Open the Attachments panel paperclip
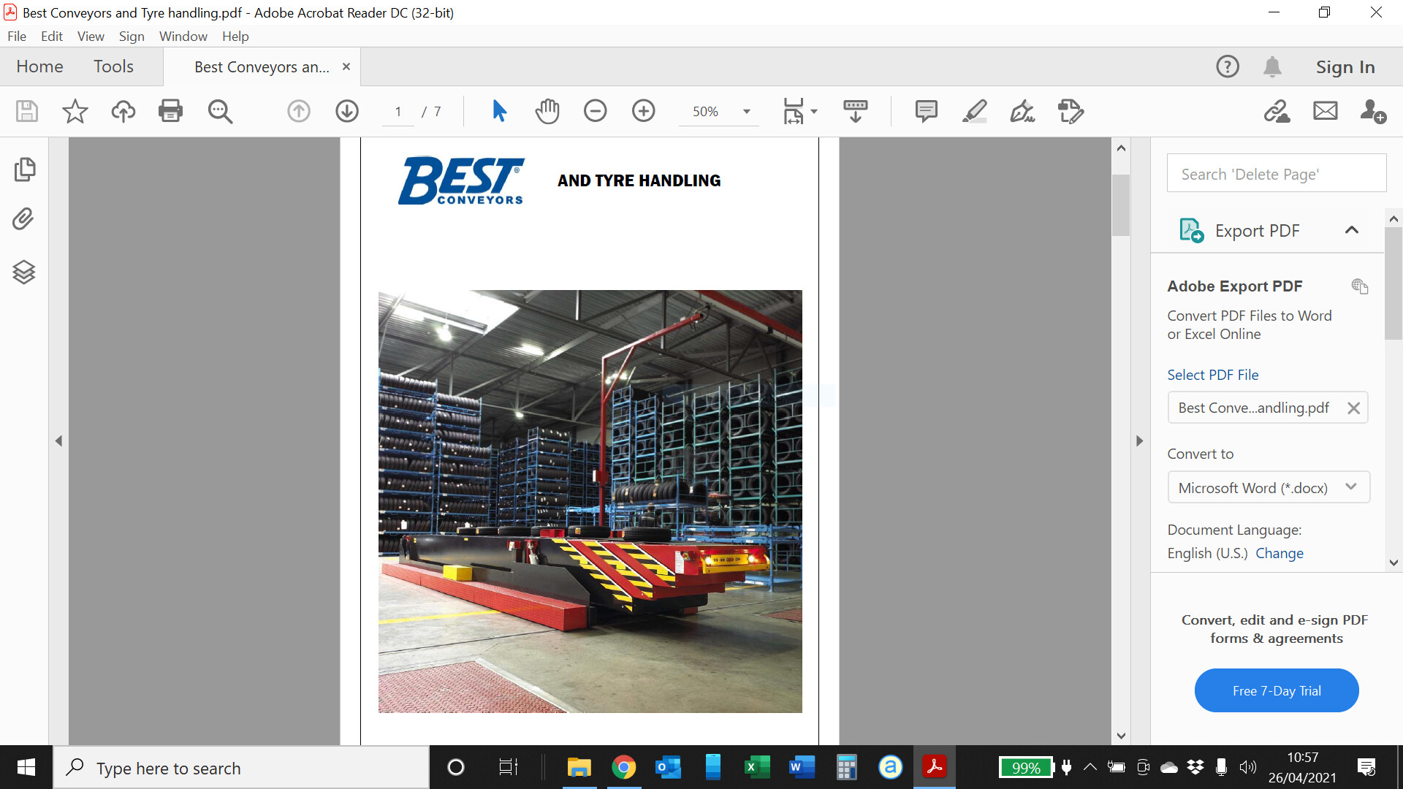The height and width of the screenshot is (789, 1403). point(23,219)
